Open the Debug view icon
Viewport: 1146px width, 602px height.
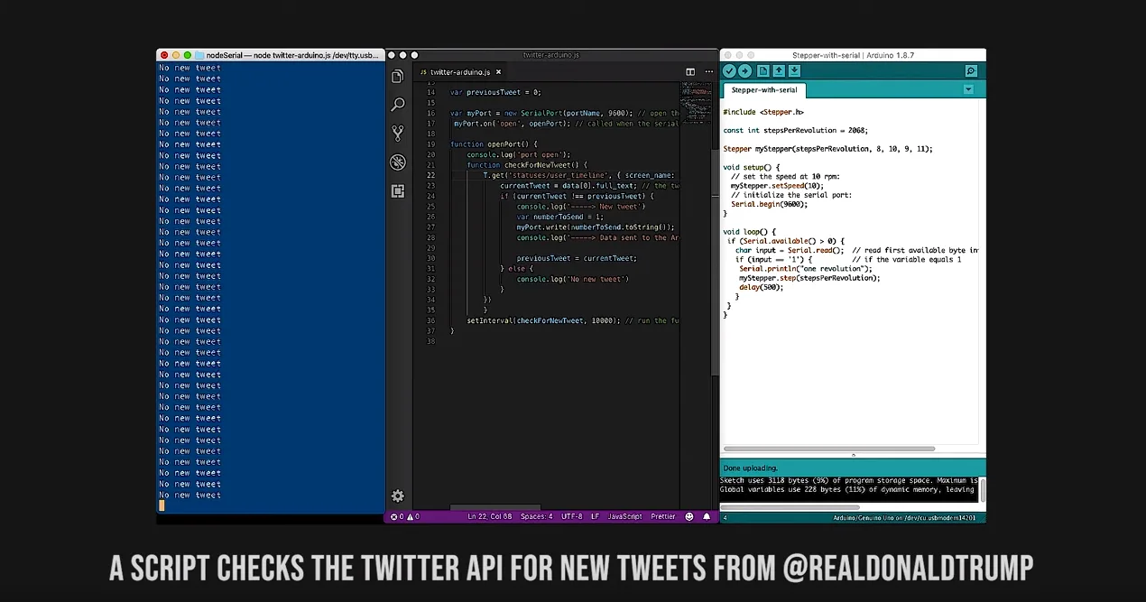click(397, 162)
